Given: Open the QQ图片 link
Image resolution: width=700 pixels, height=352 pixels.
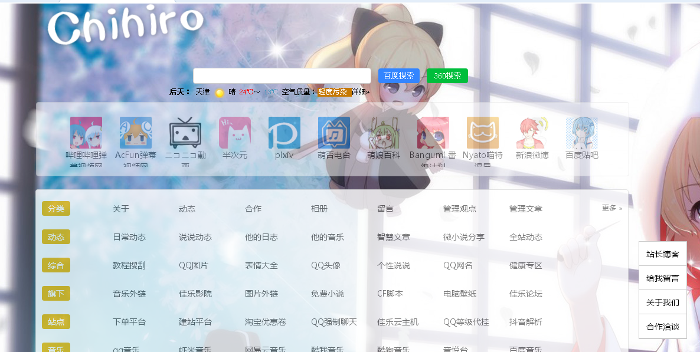Looking at the screenshot, I should (194, 265).
